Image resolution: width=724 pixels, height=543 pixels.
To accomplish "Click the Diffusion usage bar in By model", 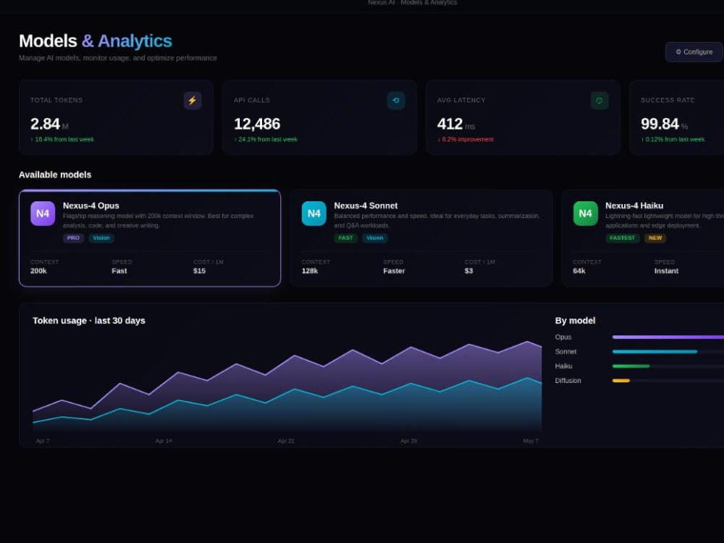I will [621, 381].
